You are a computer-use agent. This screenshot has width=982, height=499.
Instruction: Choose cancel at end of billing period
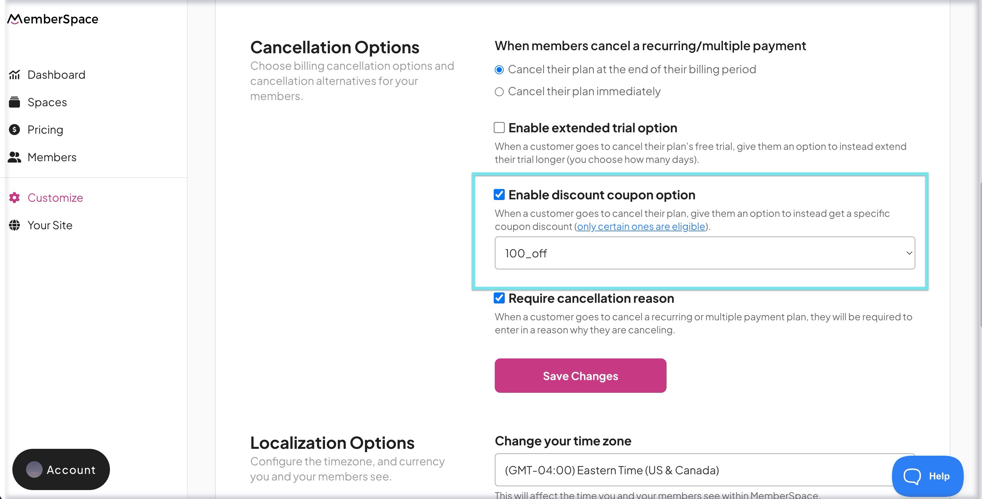[499, 70]
